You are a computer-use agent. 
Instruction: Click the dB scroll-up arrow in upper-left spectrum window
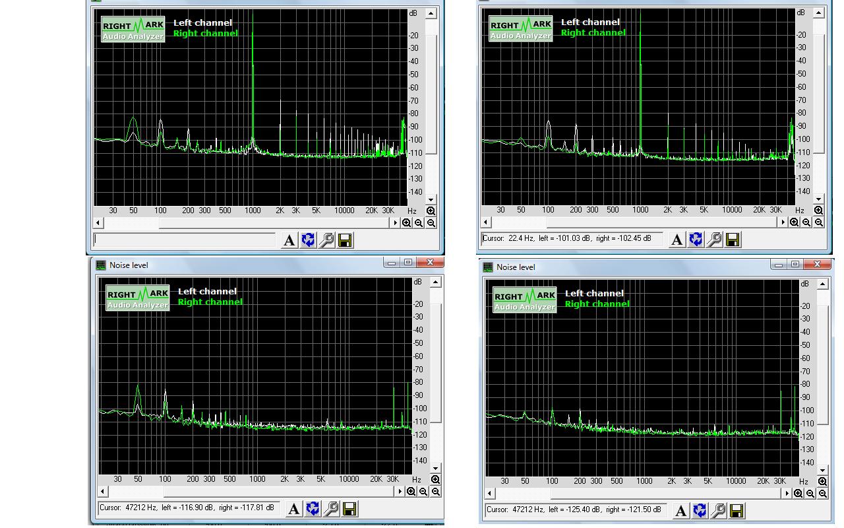click(x=431, y=14)
